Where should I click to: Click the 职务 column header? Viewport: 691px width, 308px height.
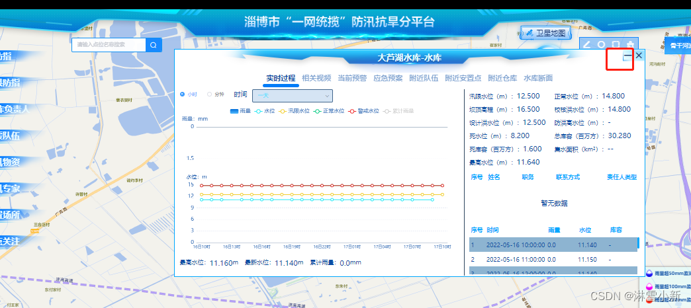pyautogui.click(x=528, y=177)
